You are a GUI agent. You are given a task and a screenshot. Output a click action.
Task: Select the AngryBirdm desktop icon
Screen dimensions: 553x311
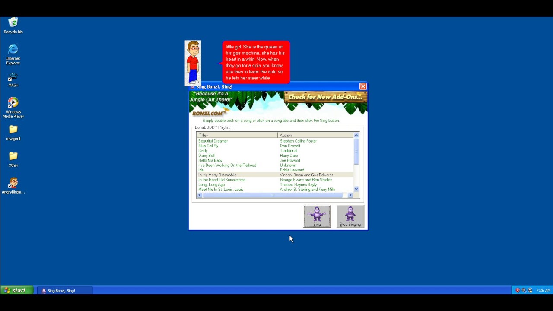[x=13, y=186]
